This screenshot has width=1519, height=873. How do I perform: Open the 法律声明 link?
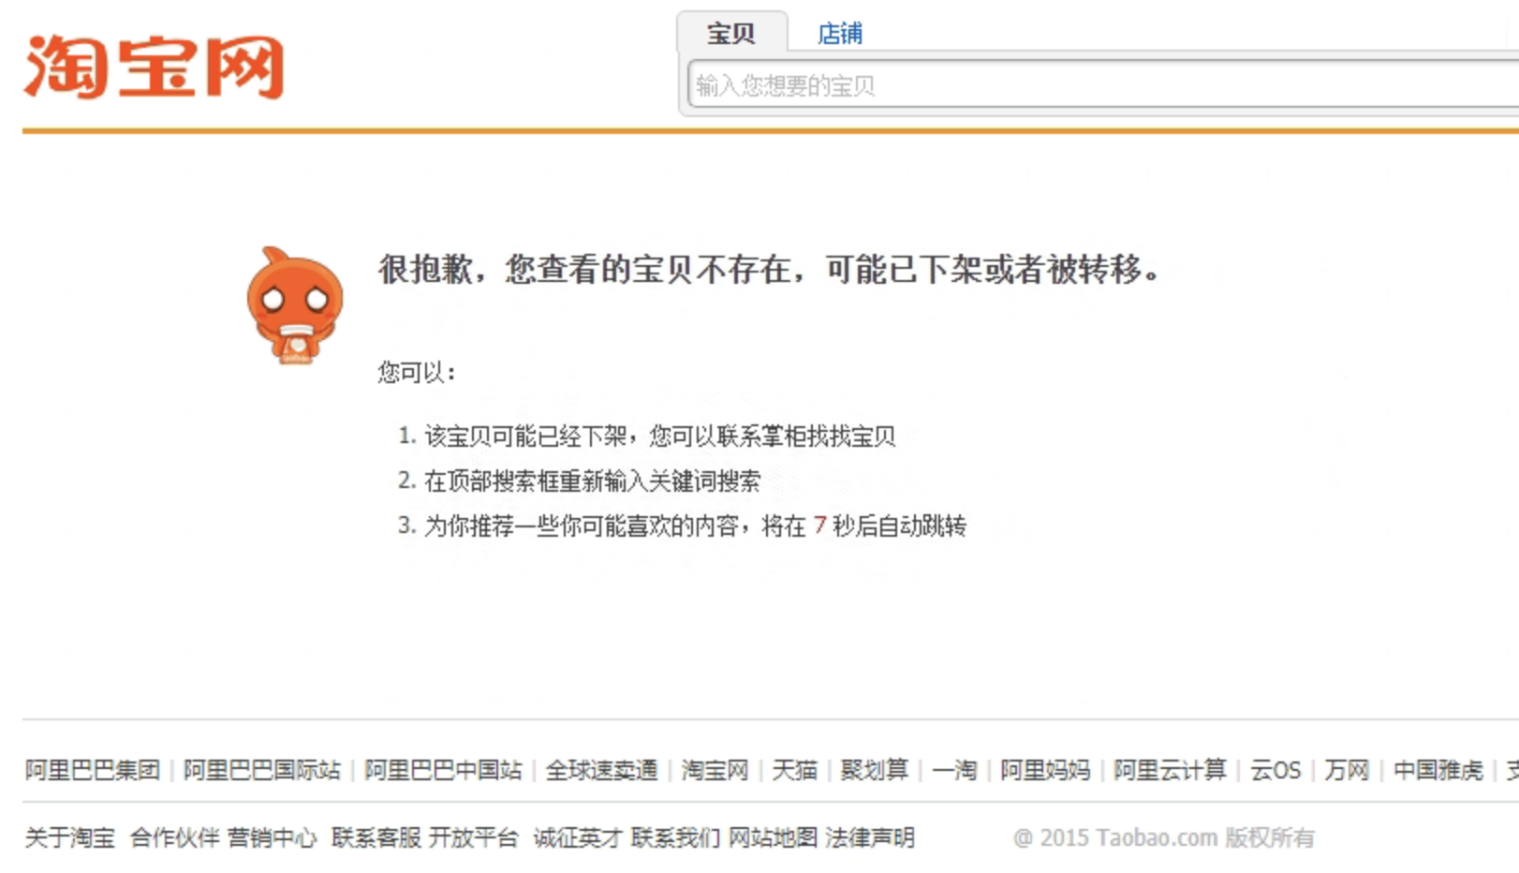(x=870, y=837)
